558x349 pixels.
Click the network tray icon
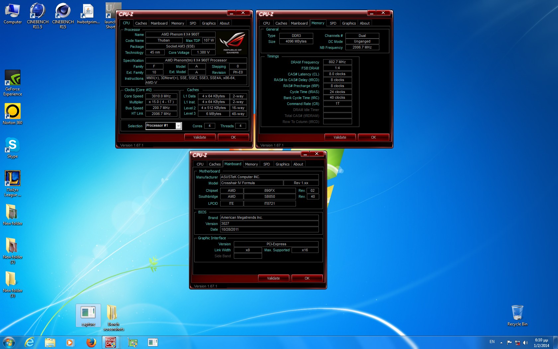click(x=517, y=343)
